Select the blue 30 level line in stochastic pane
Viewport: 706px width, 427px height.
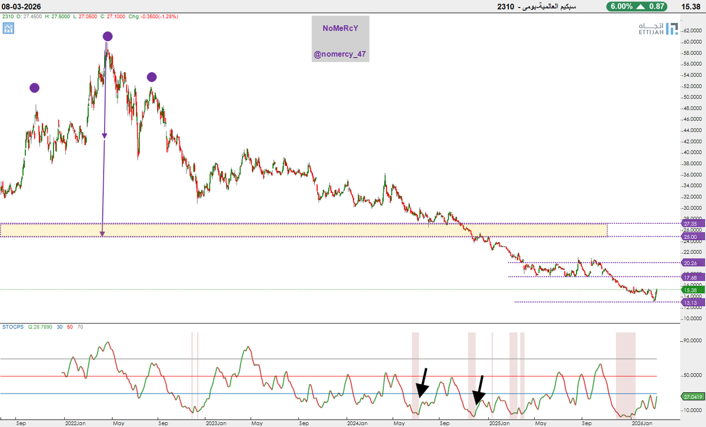pos(329,394)
